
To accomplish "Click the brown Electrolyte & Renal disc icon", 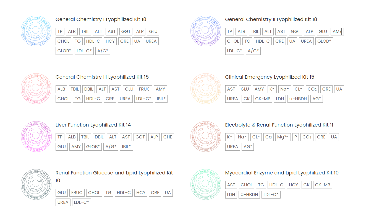I will [206, 137].
